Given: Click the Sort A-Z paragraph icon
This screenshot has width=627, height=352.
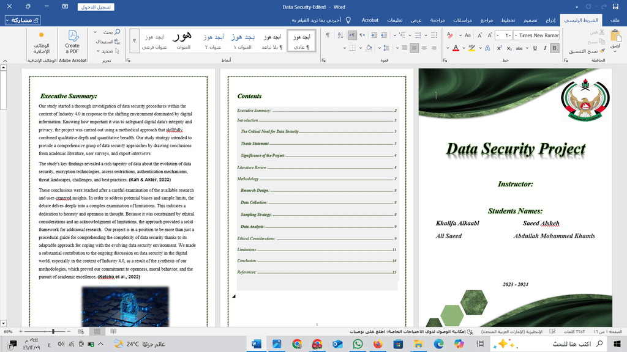Looking at the screenshot, I should click(x=340, y=35).
